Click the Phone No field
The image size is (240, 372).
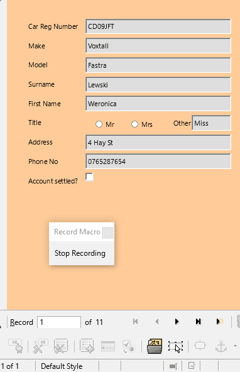point(158,161)
